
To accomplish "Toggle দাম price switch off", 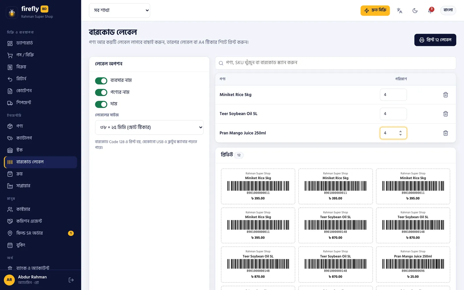I will click(x=101, y=104).
